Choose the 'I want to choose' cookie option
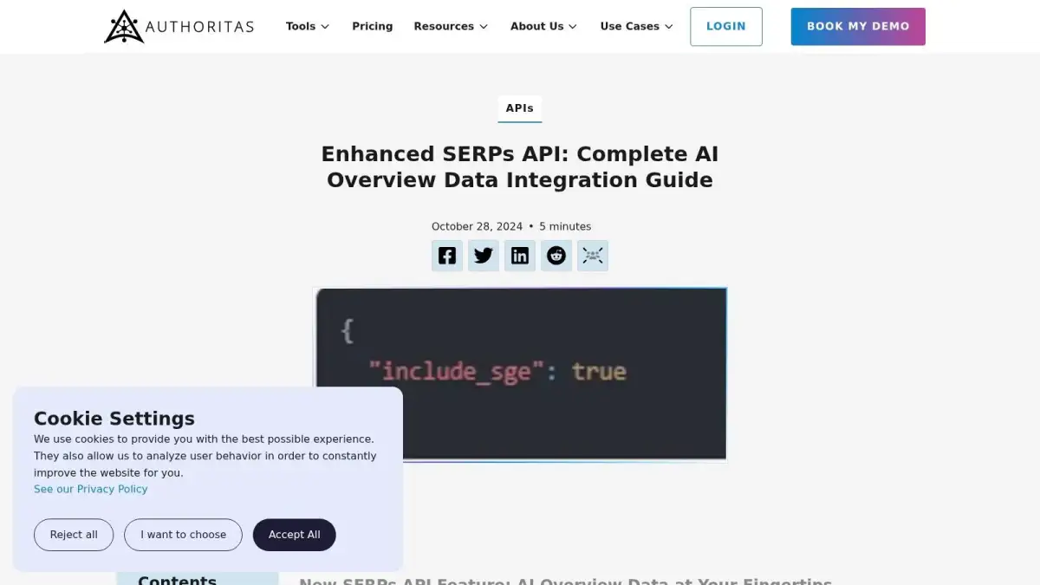The width and height of the screenshot is (1040, 585). point(184,535)
